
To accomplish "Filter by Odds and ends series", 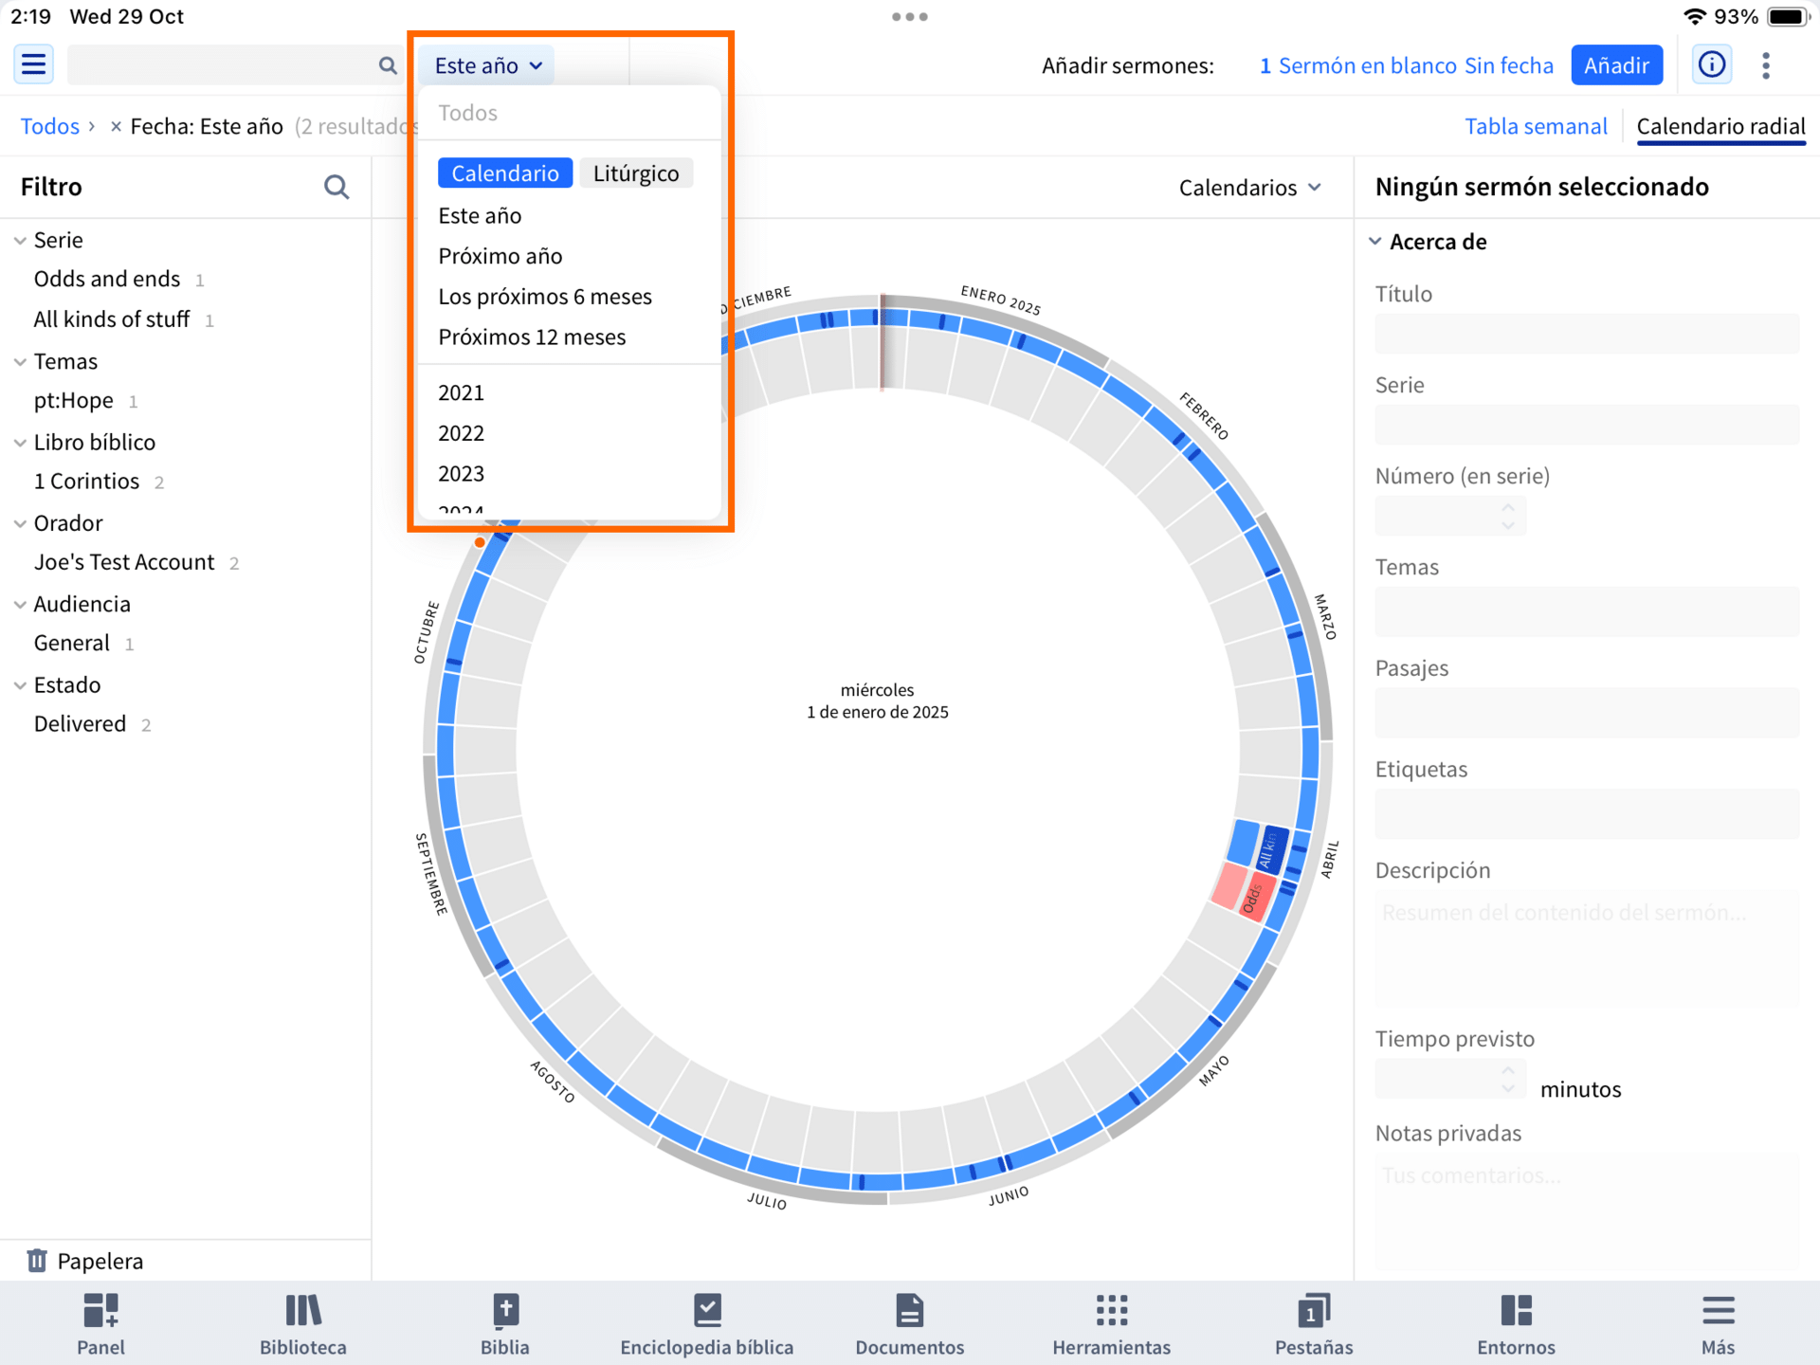I will (x=107, y=280).
